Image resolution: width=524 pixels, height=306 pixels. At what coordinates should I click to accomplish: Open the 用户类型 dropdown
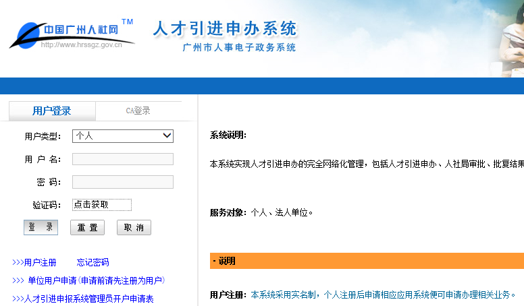coord(122,136)
